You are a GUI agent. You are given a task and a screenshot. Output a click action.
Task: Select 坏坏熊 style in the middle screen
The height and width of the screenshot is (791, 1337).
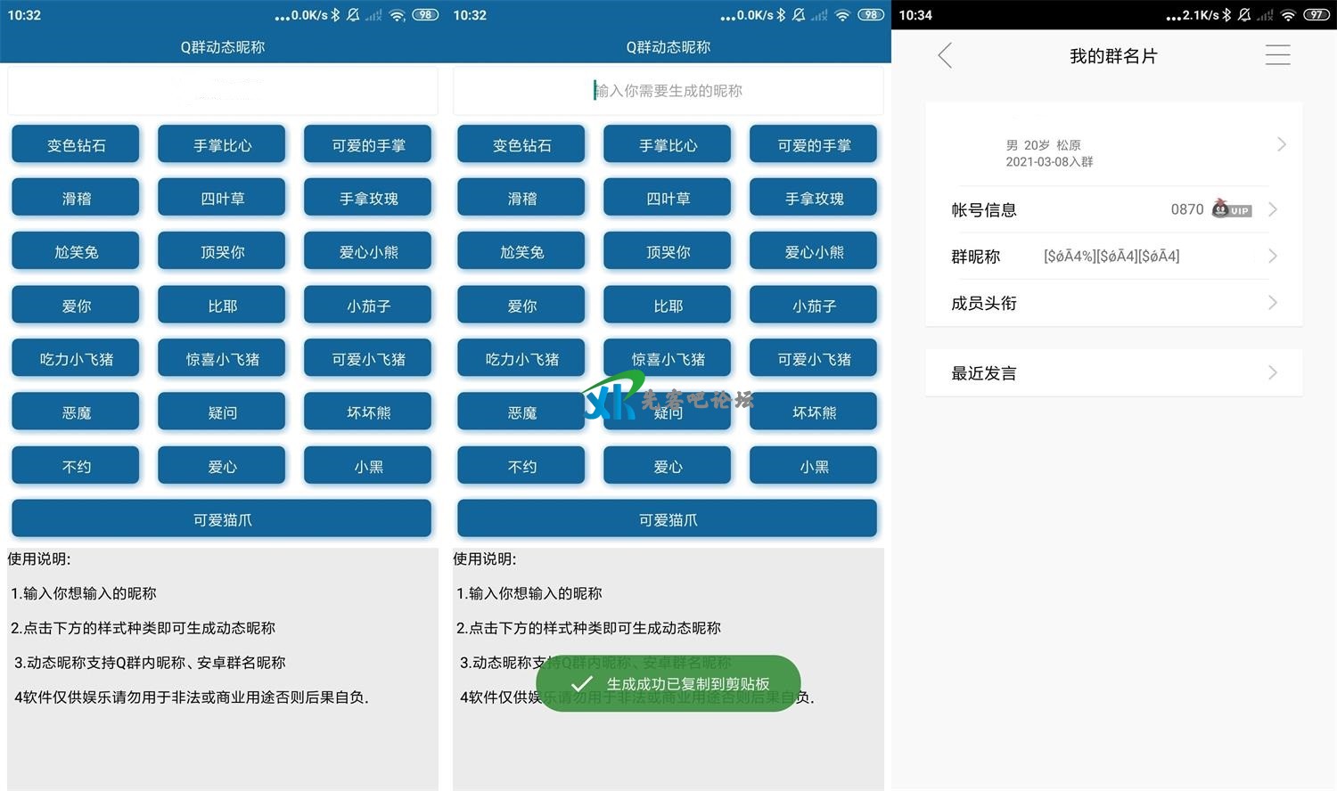(x=814, y=412)
